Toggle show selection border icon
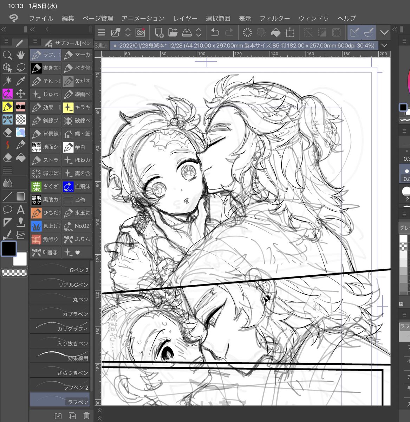 pyautogui.click(x=336, y=33)
